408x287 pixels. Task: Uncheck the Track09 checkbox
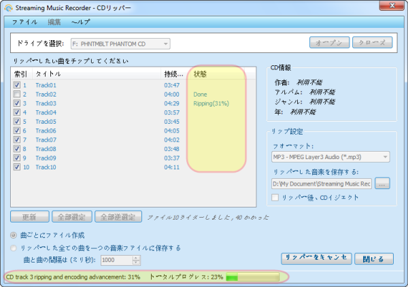[x=17, y=158]
